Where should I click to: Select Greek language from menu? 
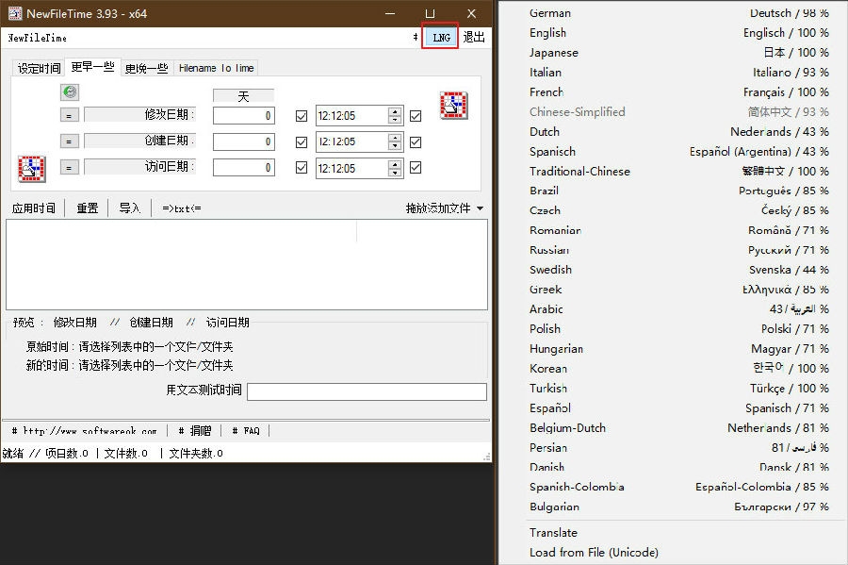coord(678,289)
